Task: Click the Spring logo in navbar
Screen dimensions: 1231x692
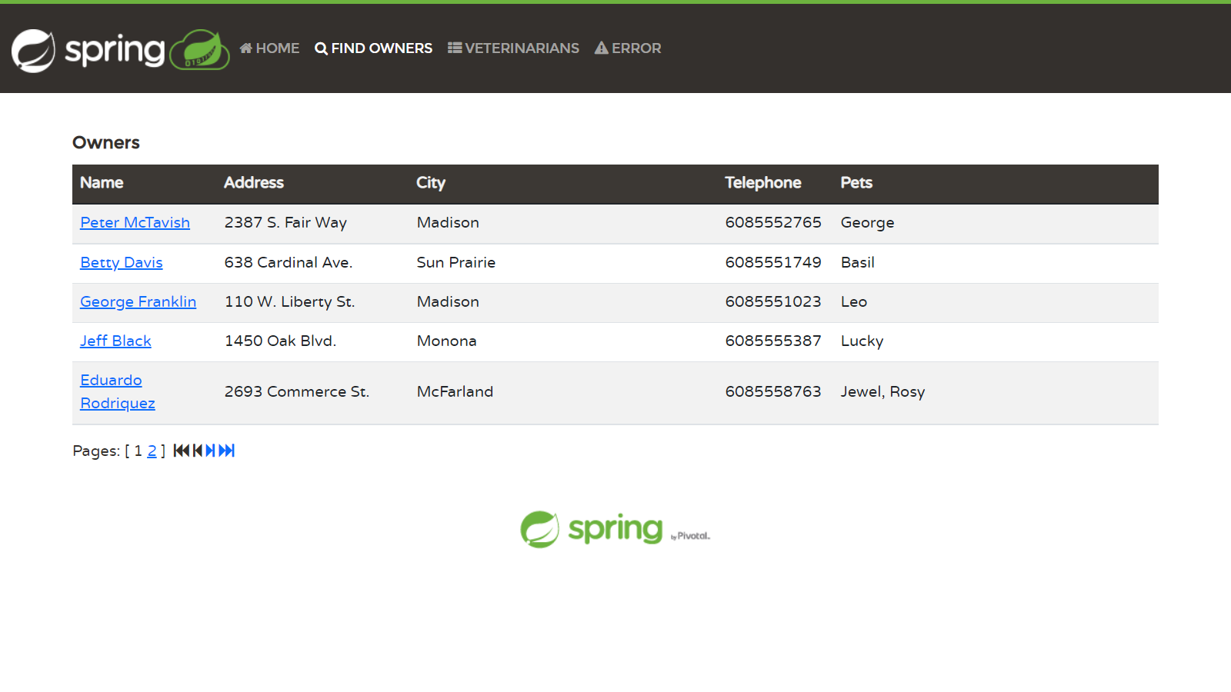Action: pos(119,50)
